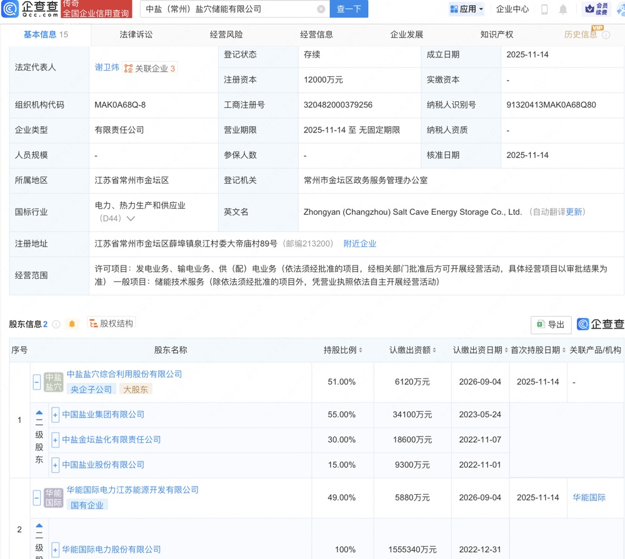Switch to the 法律诉讼 tab

click(x=136, y=34)
